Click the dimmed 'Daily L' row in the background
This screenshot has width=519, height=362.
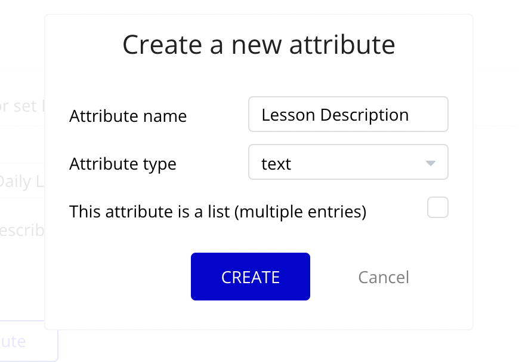pos(22,182)
